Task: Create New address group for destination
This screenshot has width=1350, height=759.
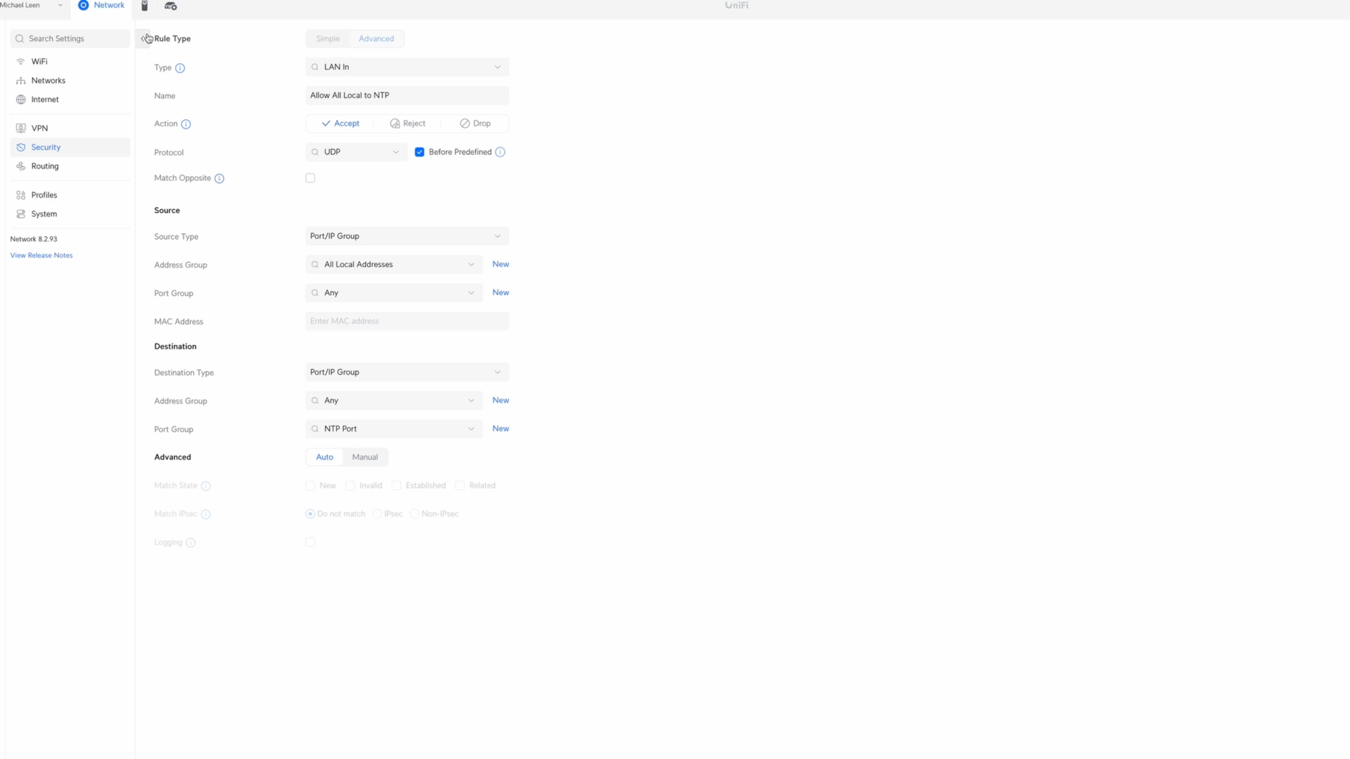Action: [499, 400]
